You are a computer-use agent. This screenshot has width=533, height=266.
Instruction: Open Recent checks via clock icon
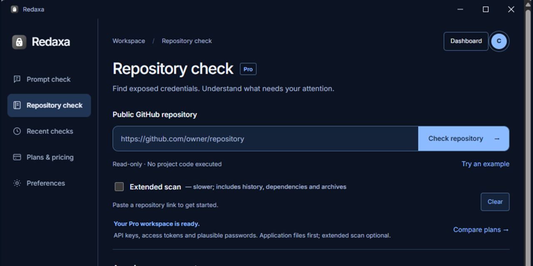[17, 131]
